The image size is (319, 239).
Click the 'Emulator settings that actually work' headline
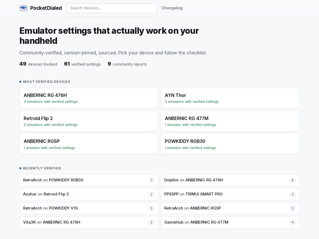point(109,36)
